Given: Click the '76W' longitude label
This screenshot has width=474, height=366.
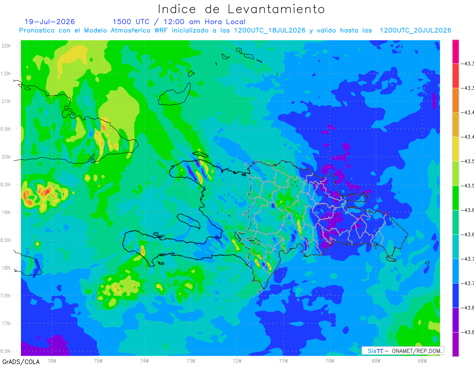Looking at the screenshot, I should (x=52, y=360).
